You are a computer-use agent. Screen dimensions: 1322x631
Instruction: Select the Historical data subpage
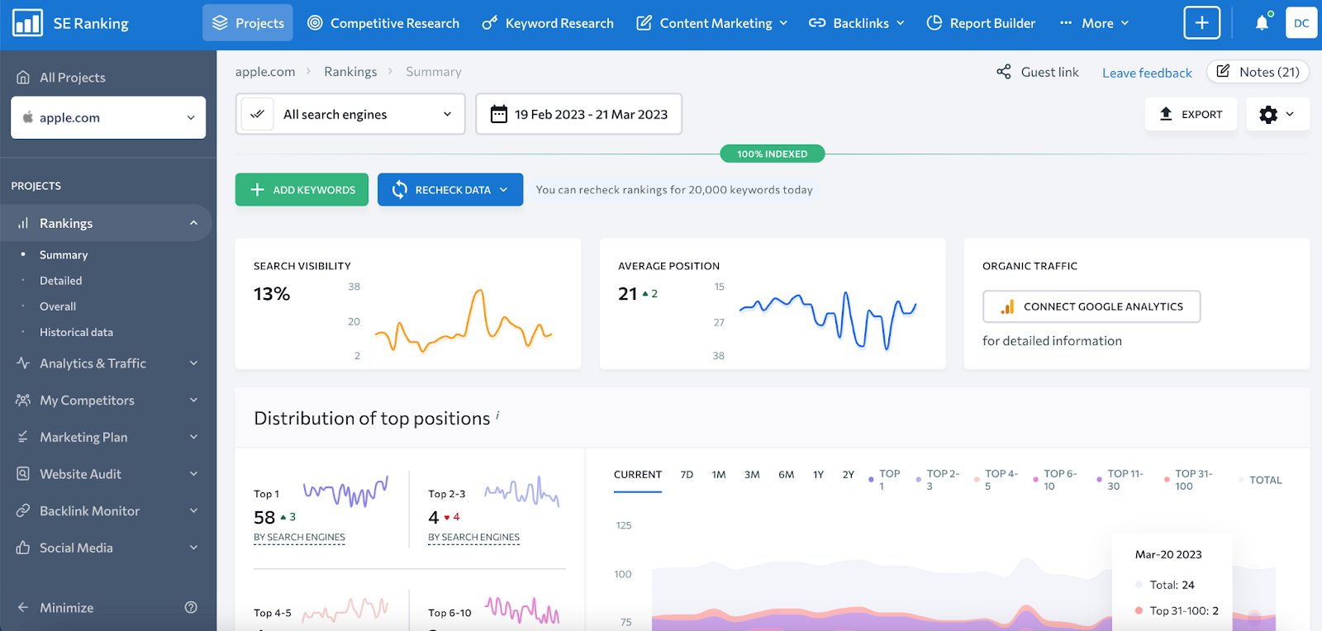[x=76, y=332]
